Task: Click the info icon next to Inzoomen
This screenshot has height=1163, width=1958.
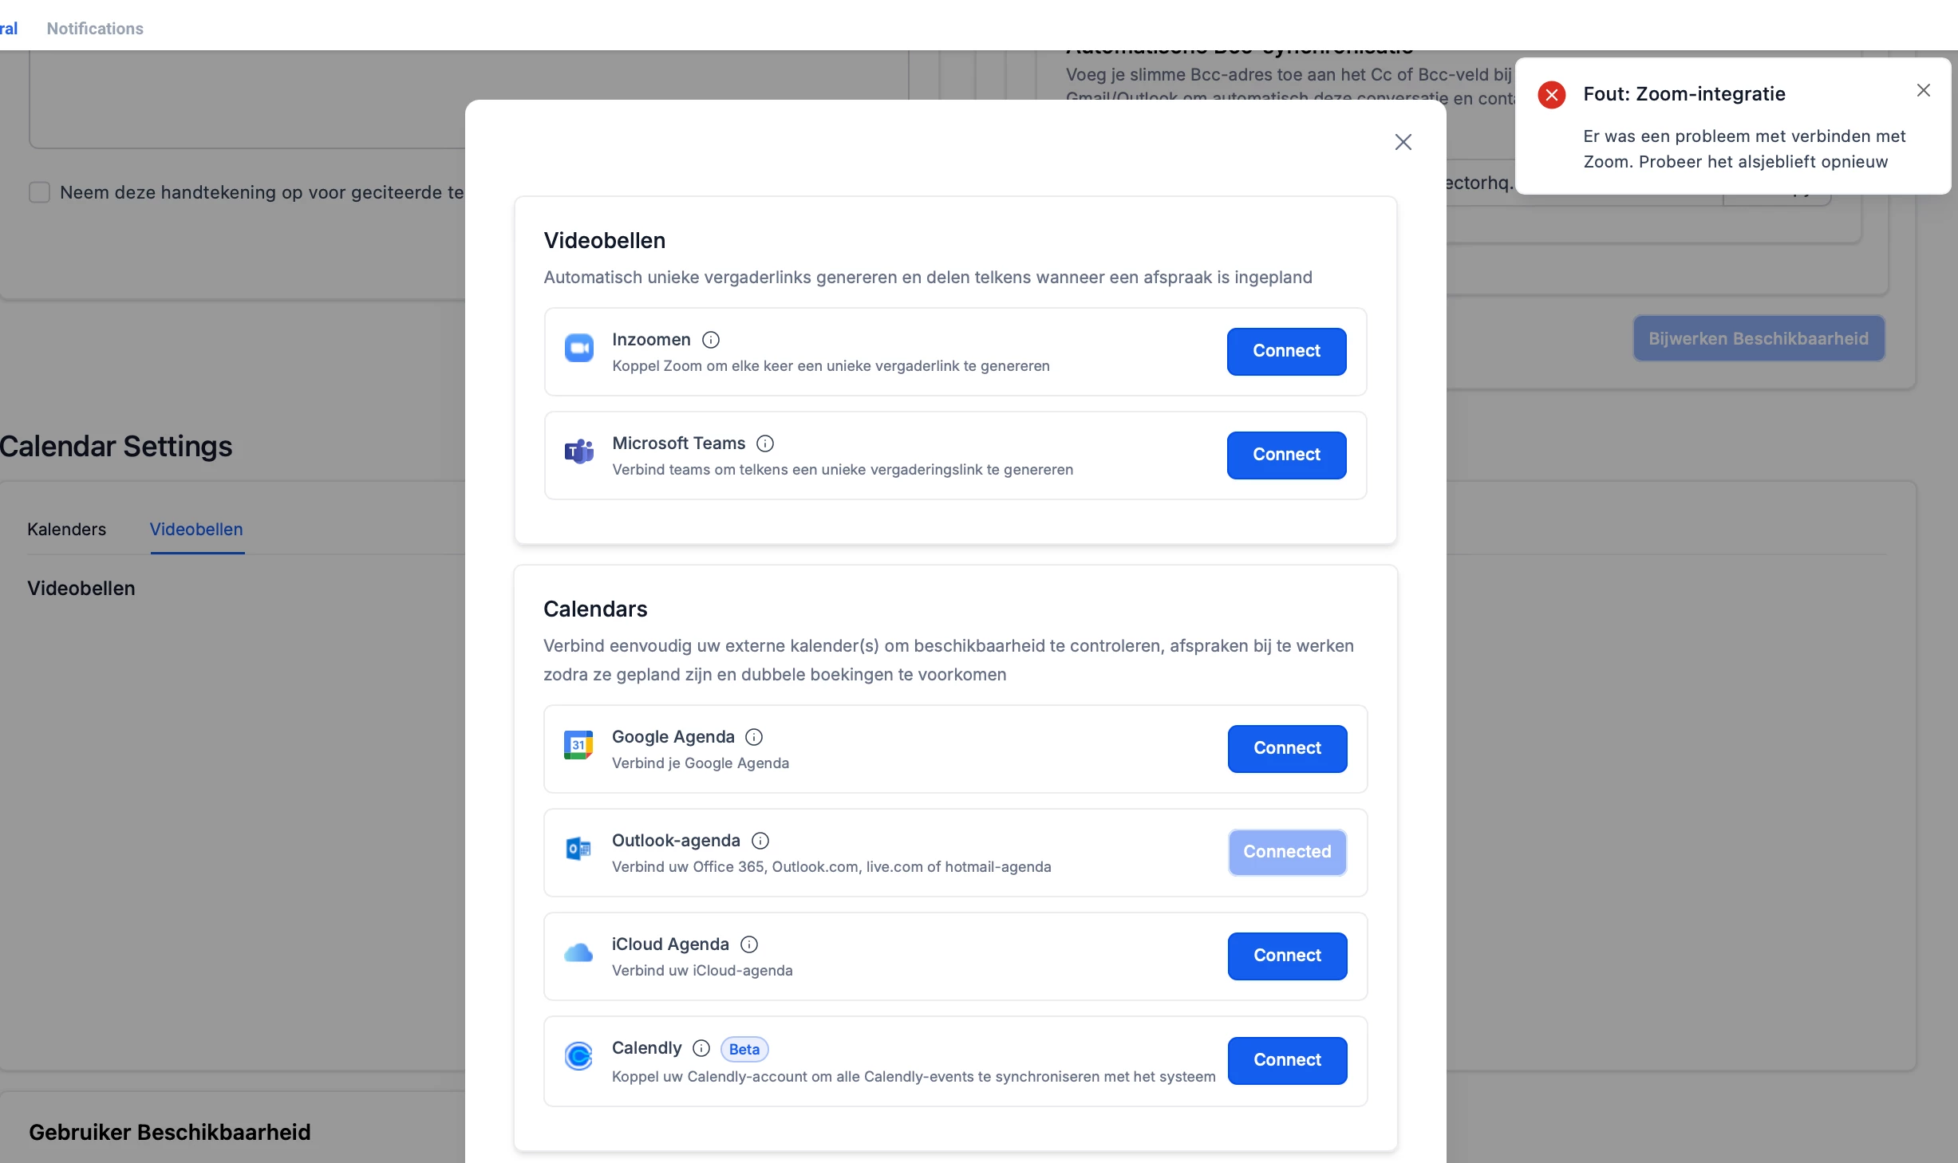Action: click(711, 340)
